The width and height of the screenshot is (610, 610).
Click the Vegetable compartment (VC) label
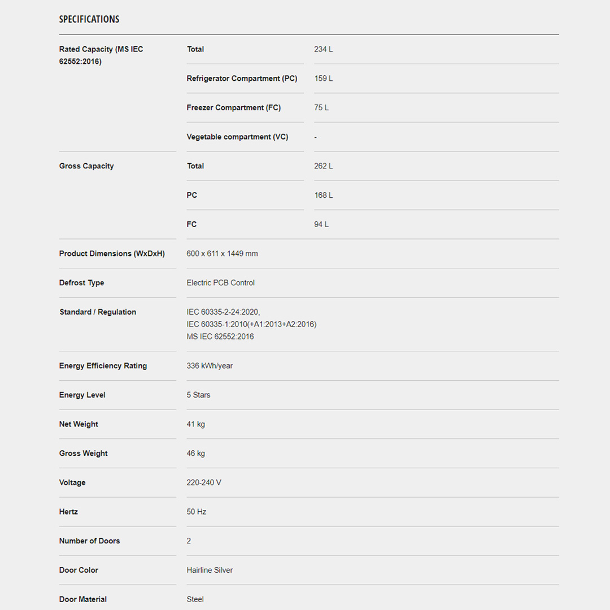click(x=237, y=137)
